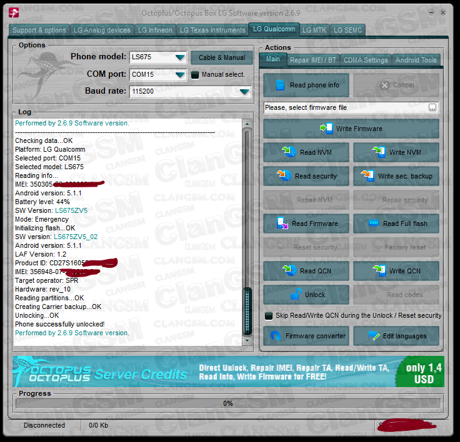Screen dimensions: 460x442
Task: Click the Factory reset button
Action: [396, 247]
